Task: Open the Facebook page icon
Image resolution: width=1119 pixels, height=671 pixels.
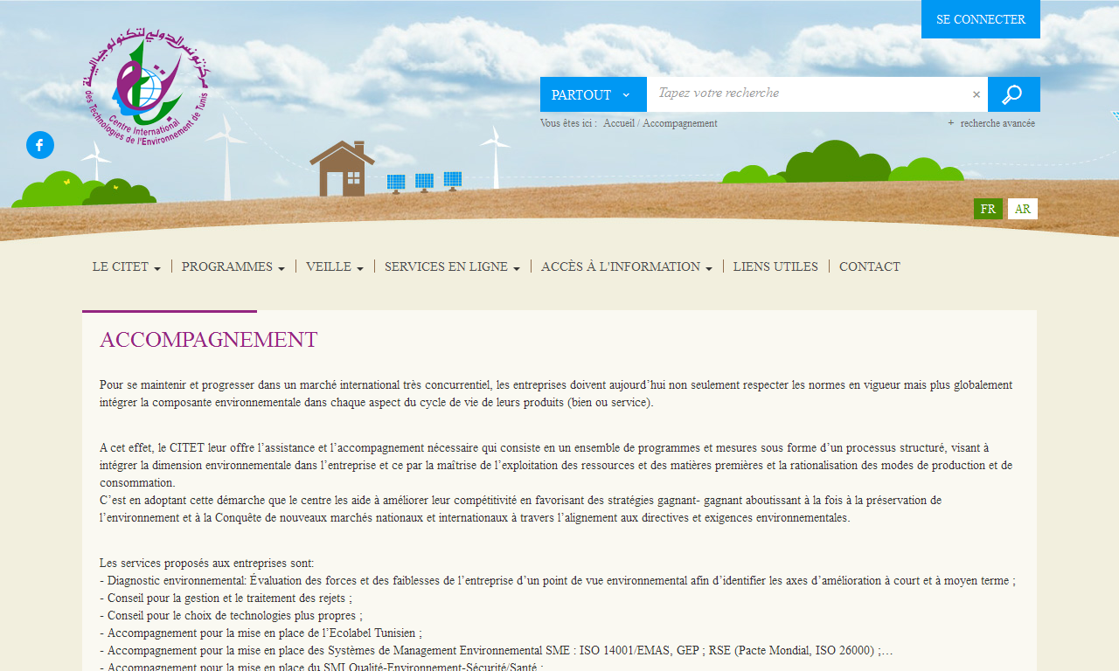Action: (40, 145)
